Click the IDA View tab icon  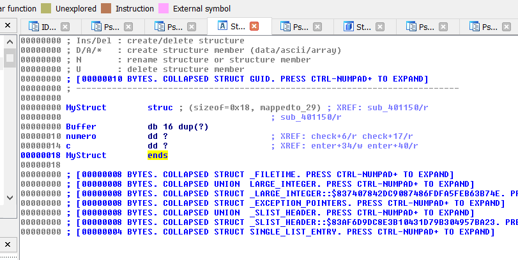(x=33, y=27)
